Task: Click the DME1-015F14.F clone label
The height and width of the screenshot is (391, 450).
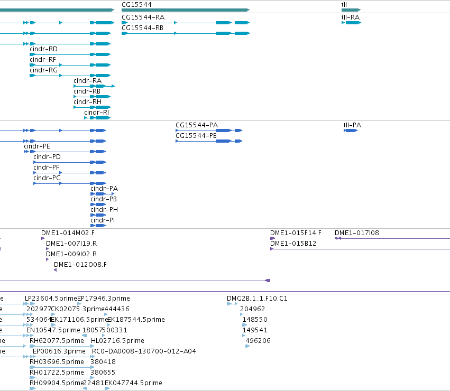Action: tap(296, 233)
